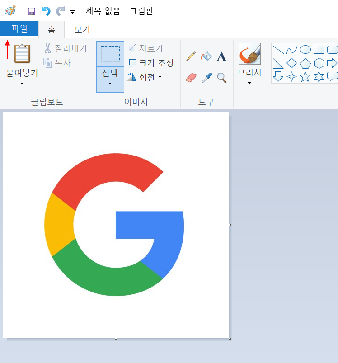
Task: Click the 붙여넣기 clipboard icon
Action: (x=22, y=53)
